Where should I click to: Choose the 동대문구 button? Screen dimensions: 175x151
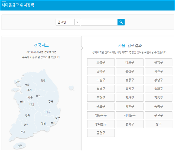click(101, 124)
